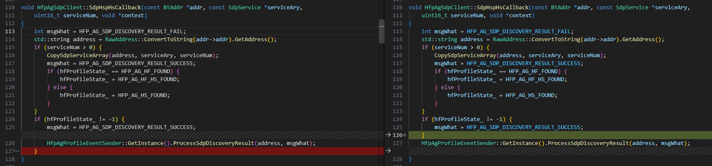Click the green inserted closing brace on right line 126
The image size is (712, 166).
pos(423,135)
